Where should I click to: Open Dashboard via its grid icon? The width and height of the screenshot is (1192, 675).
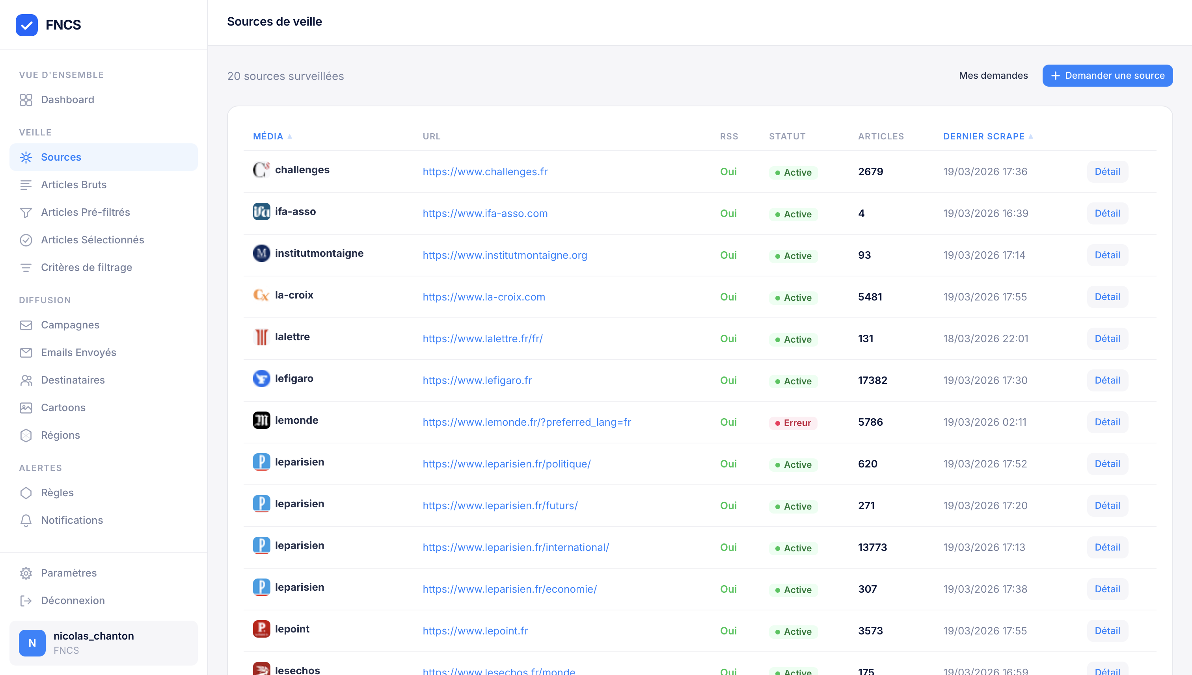click(x=26, y=100)
